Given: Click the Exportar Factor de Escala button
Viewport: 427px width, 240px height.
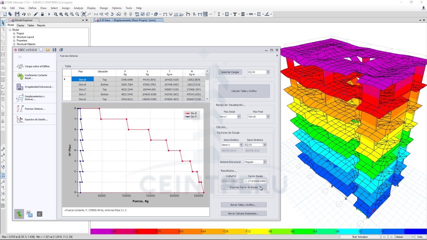Looking at the screenshot, I should tap(244, 187).
